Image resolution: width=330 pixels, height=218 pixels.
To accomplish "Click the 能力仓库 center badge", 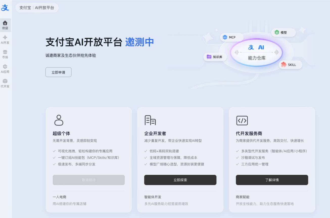I will [x=256, y=52].
